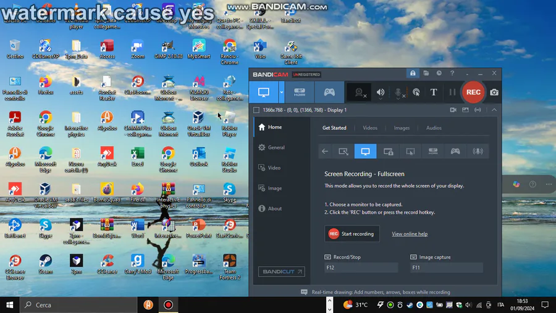Click the lock icon in Bandicam title bar
The height and width of the screenshot is (313, 556).
(413, 73)
